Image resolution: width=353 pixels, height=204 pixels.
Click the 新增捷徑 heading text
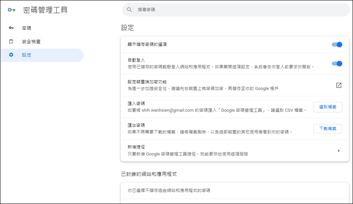click(136, 147)
